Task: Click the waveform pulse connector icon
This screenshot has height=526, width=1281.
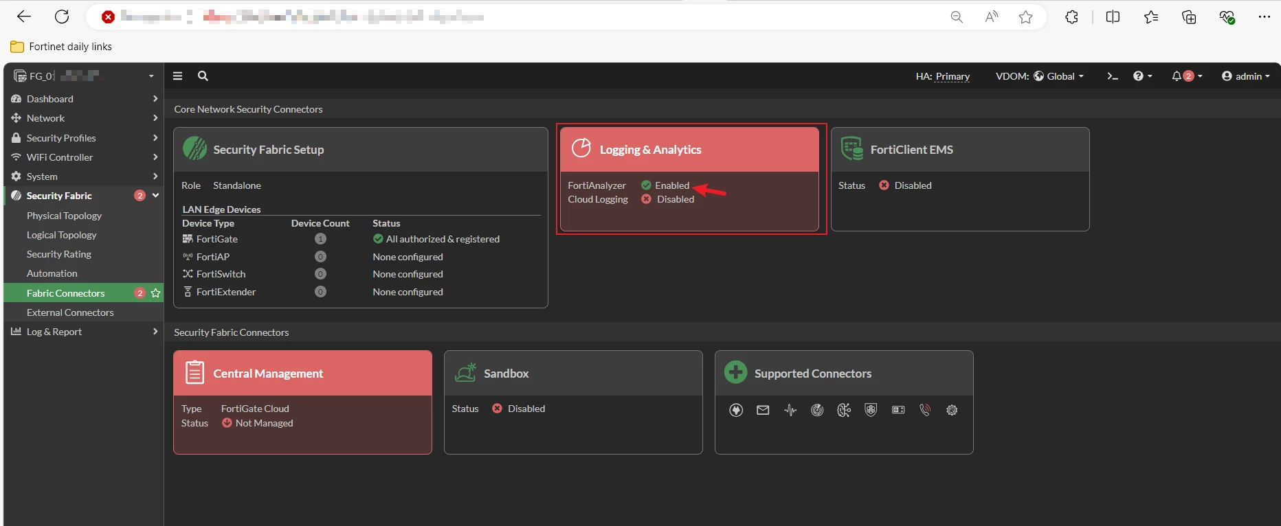Action: pos(790,410)
